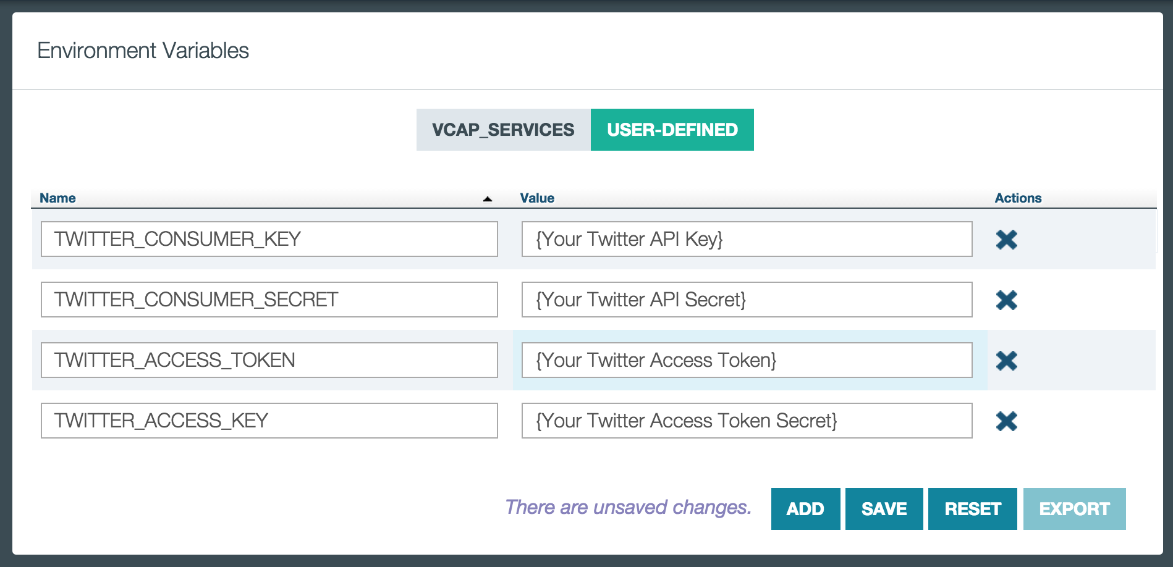Click the ADD button

805,509
